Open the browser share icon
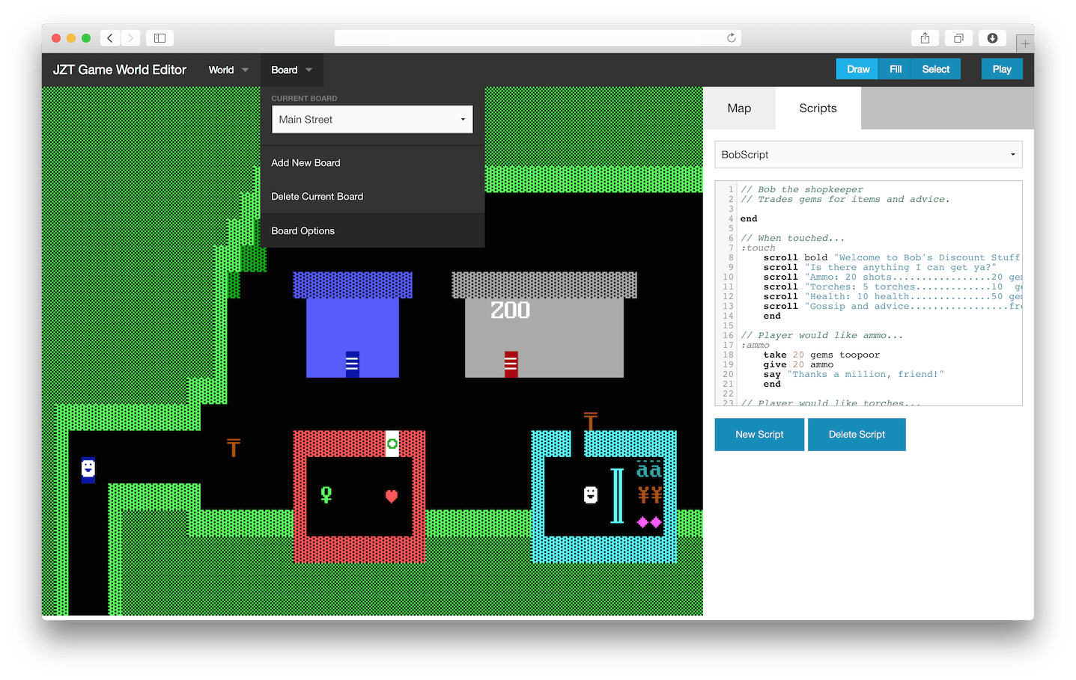 coord(925,38)
